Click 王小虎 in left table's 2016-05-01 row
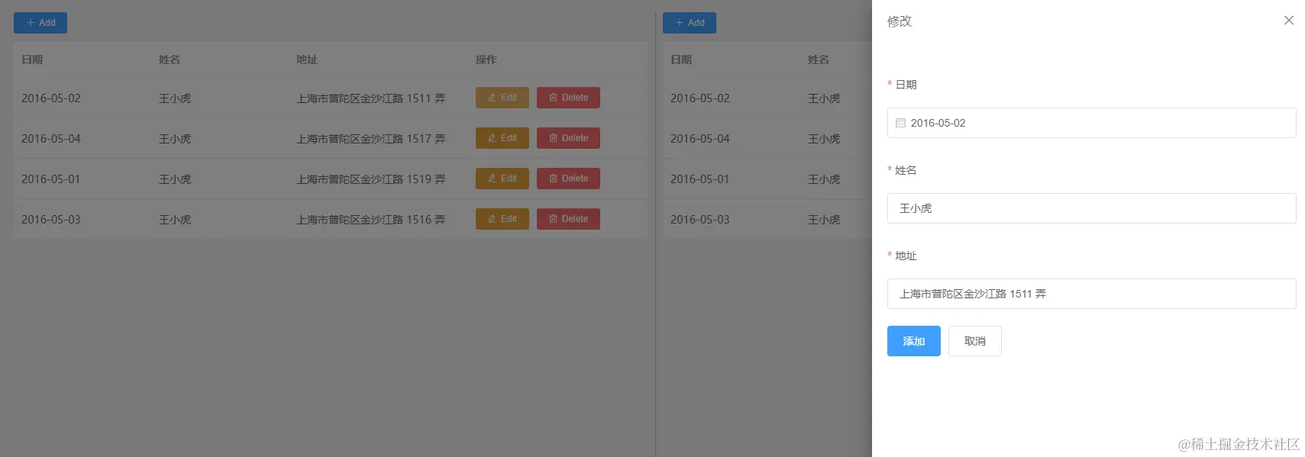1305x457 pixels. 175,179
